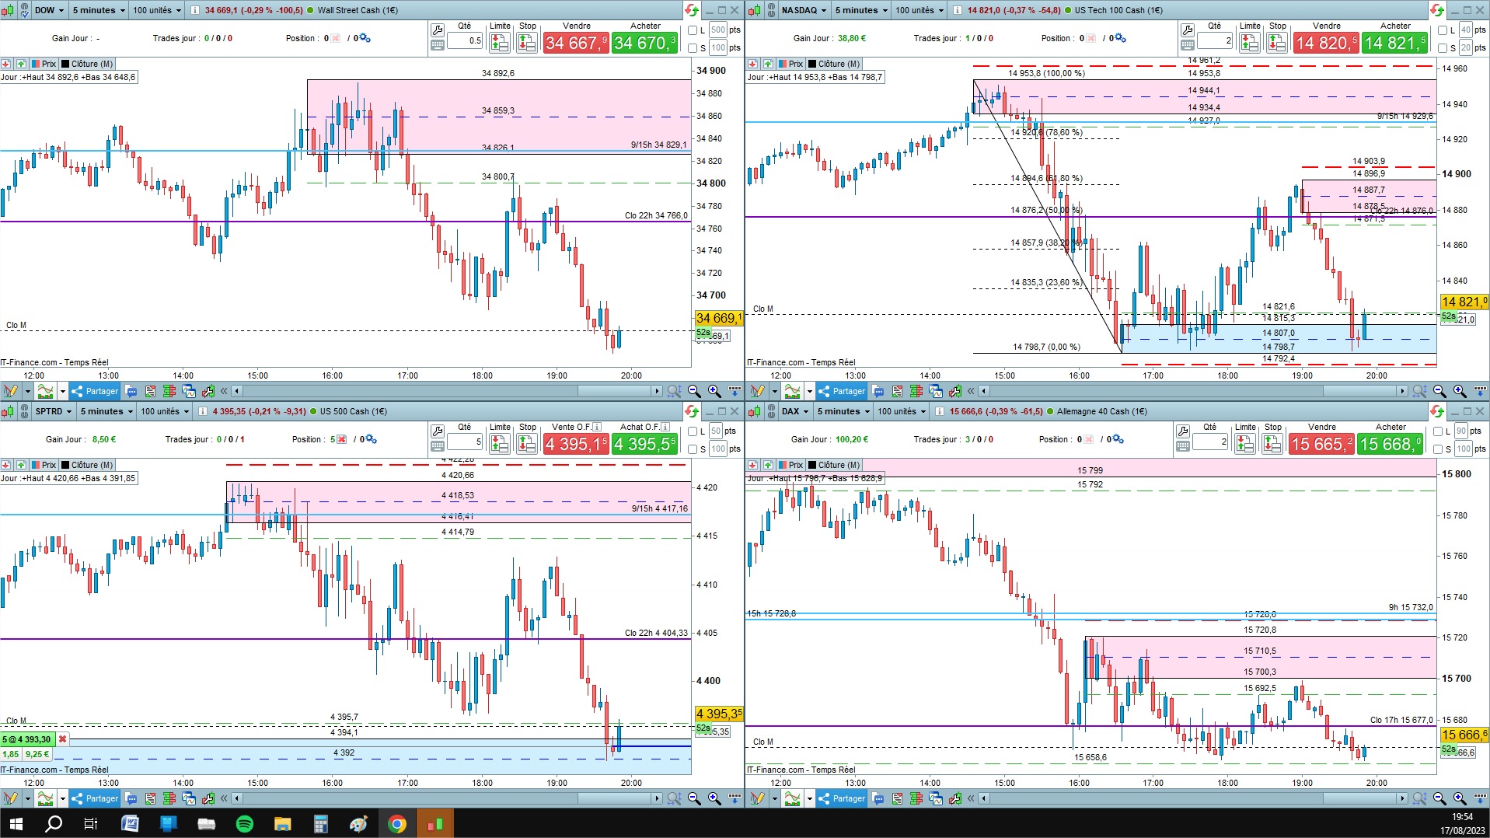This screenshot has height=838, width=1490.
Task: Change the NASDAQ 5 minutes timeframe
Action: (861, 10)
